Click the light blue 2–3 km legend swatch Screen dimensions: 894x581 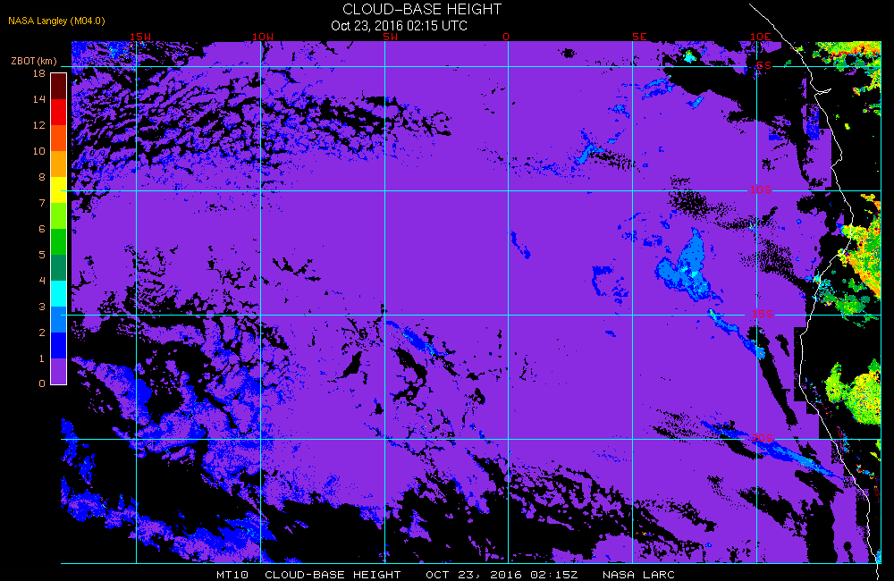pos(59,319)
